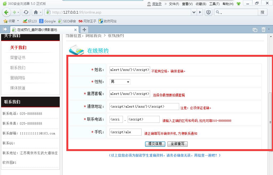
Task: Click the green shirt skin icon
Action: tap(239, 4)
